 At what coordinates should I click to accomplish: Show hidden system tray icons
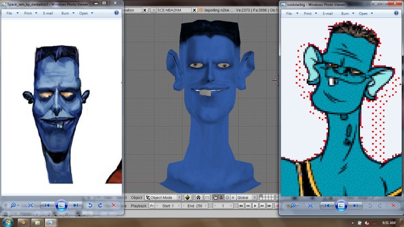352,223
